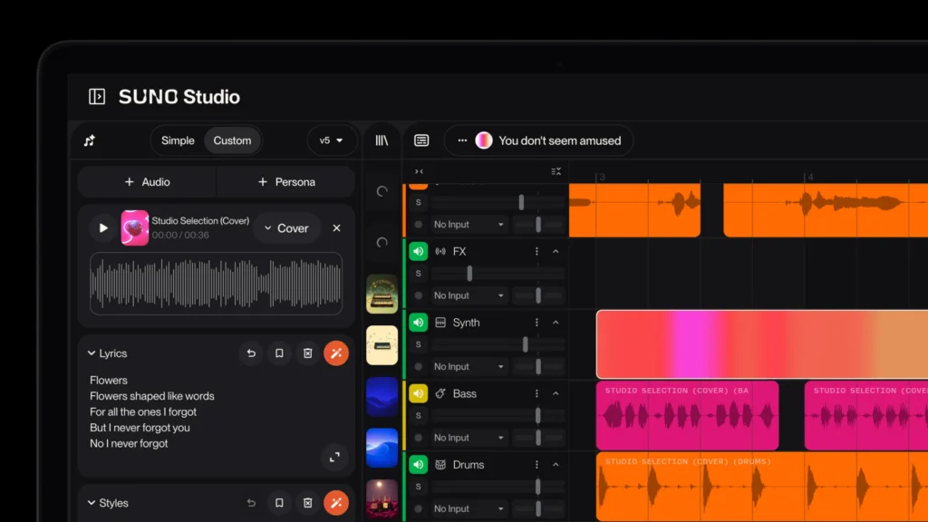928x522 pixels.
Task: Switch to the Simple tab
Action: [x=177, y=140]
